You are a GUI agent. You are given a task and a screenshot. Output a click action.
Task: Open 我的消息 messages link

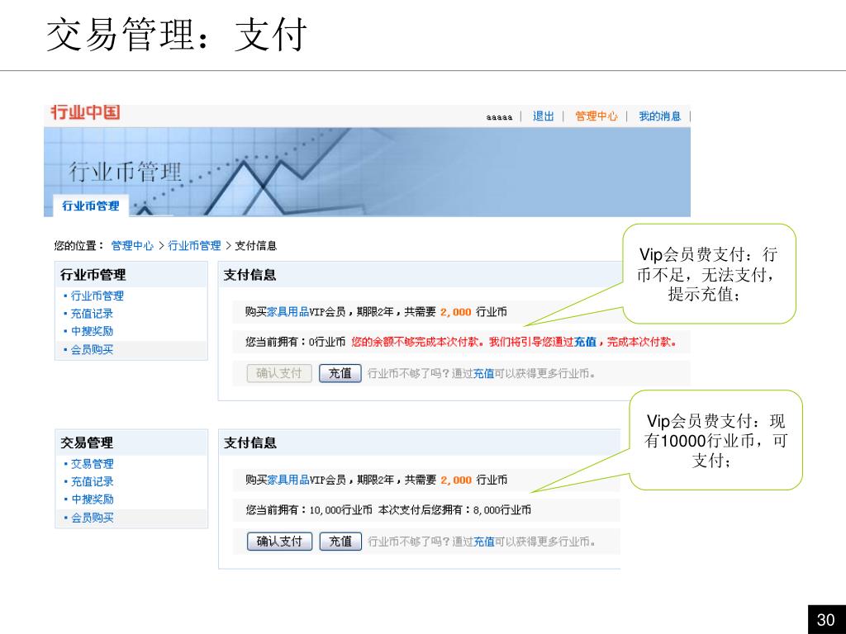[659, 116]
